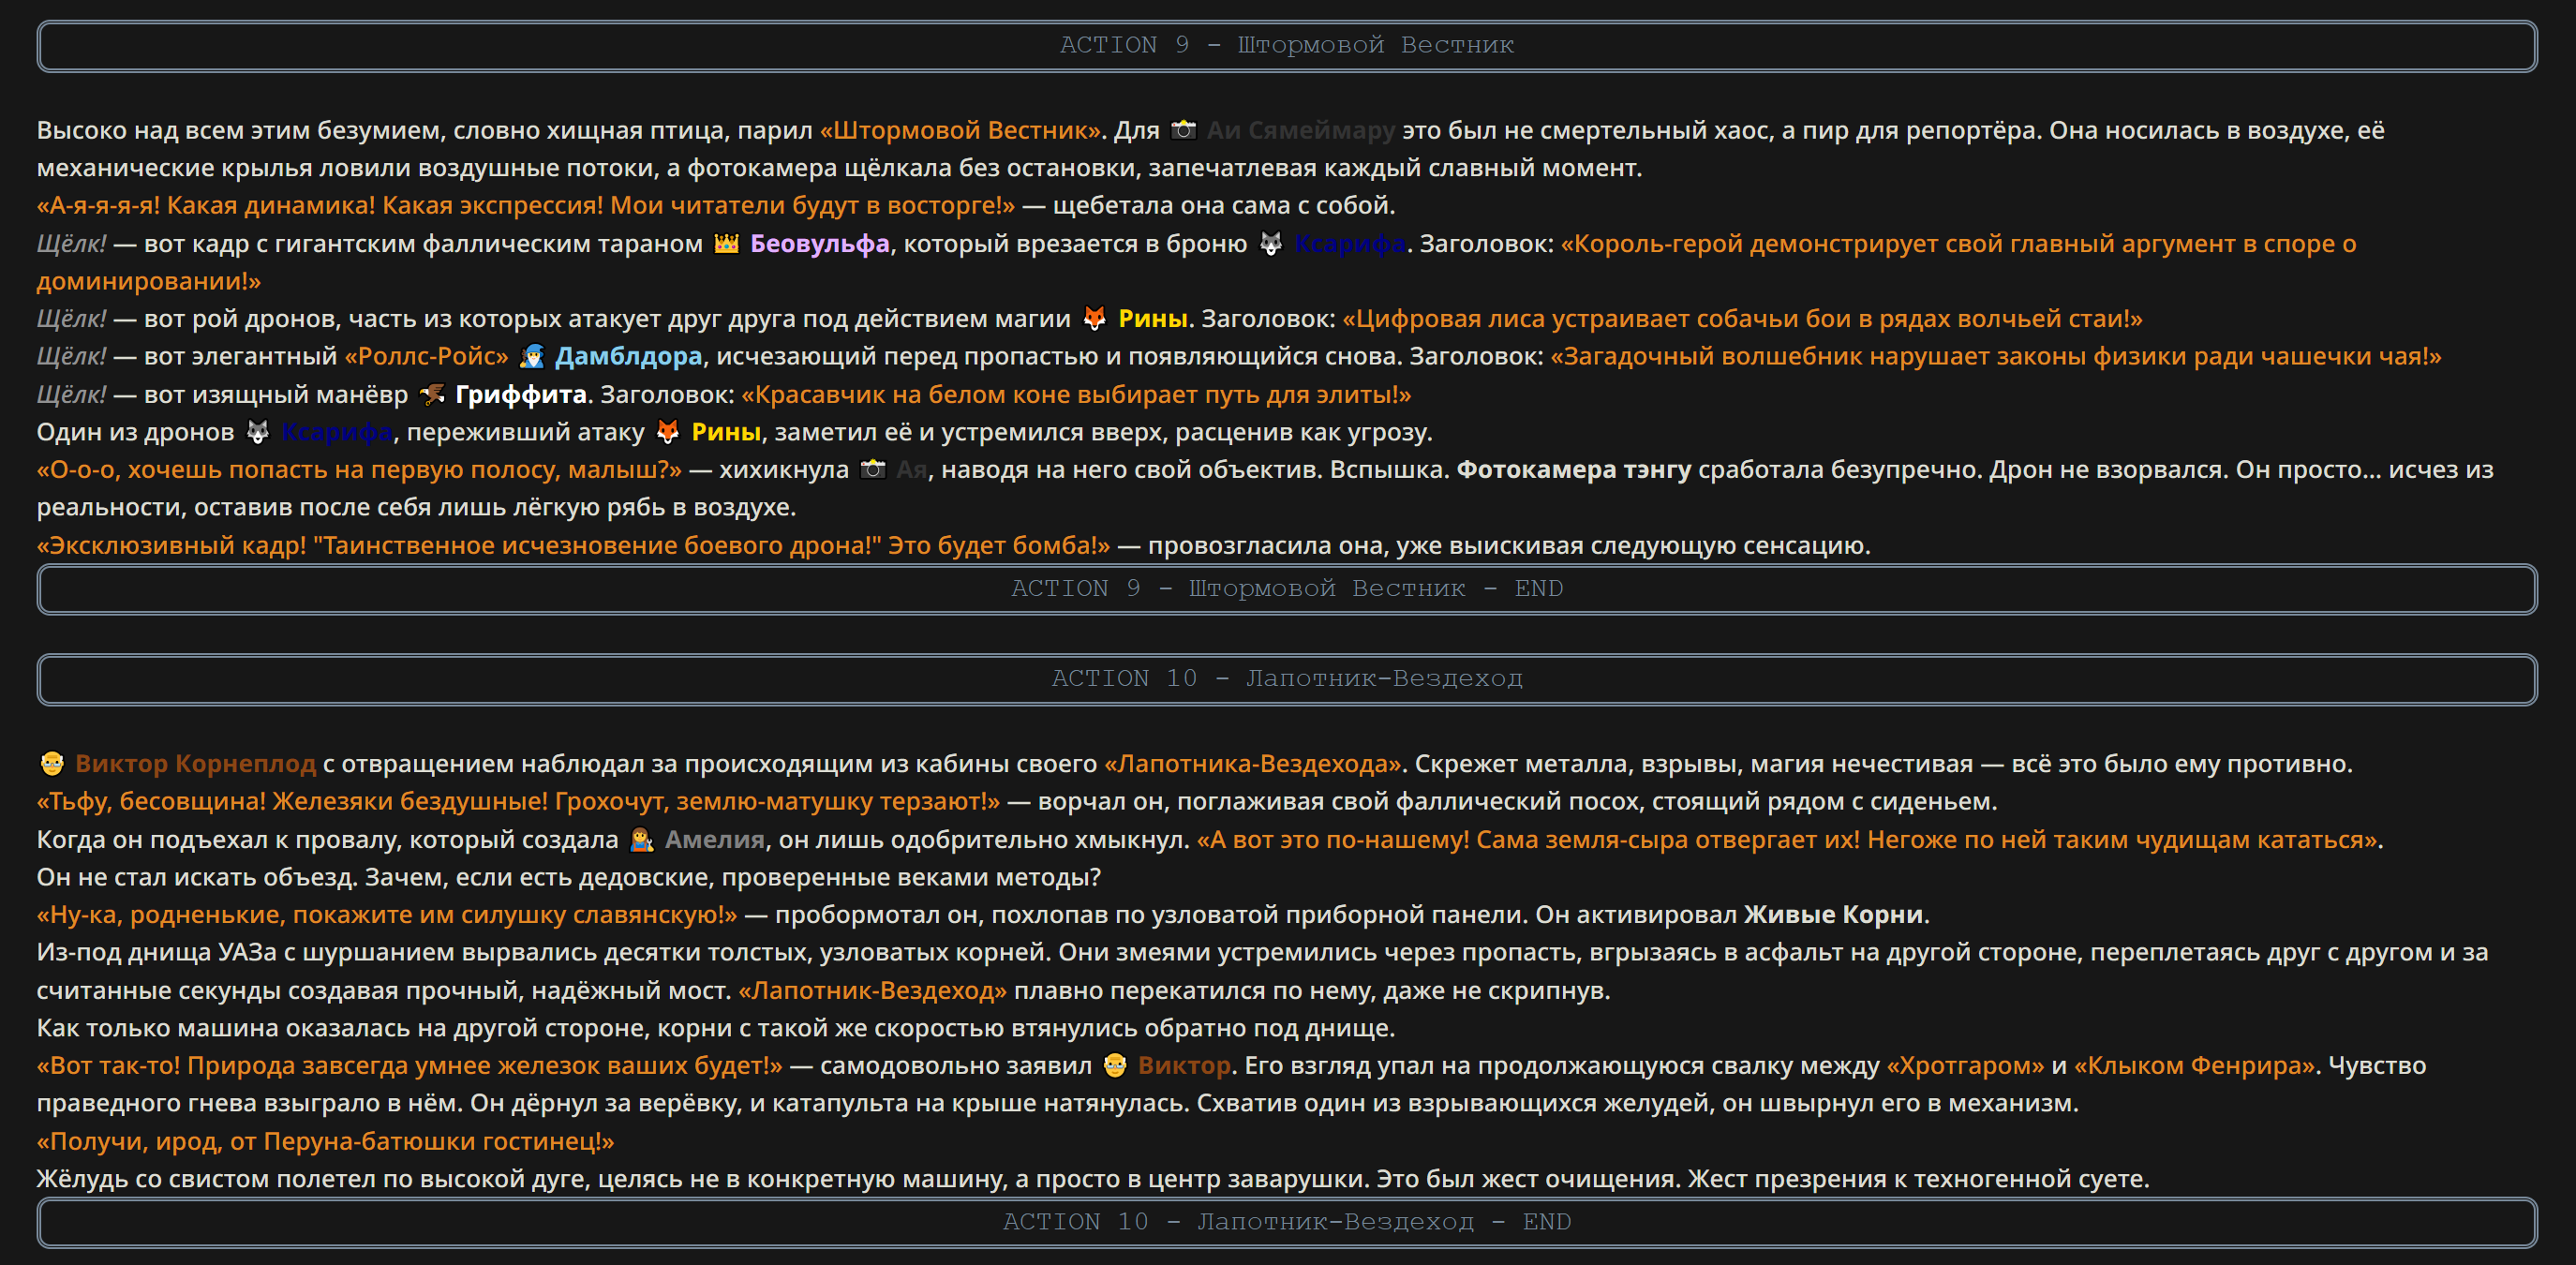Click the 'ACTION 9 – Штормовой Вестник' opening header
2576x1265 pixels.
point(1287,46)
